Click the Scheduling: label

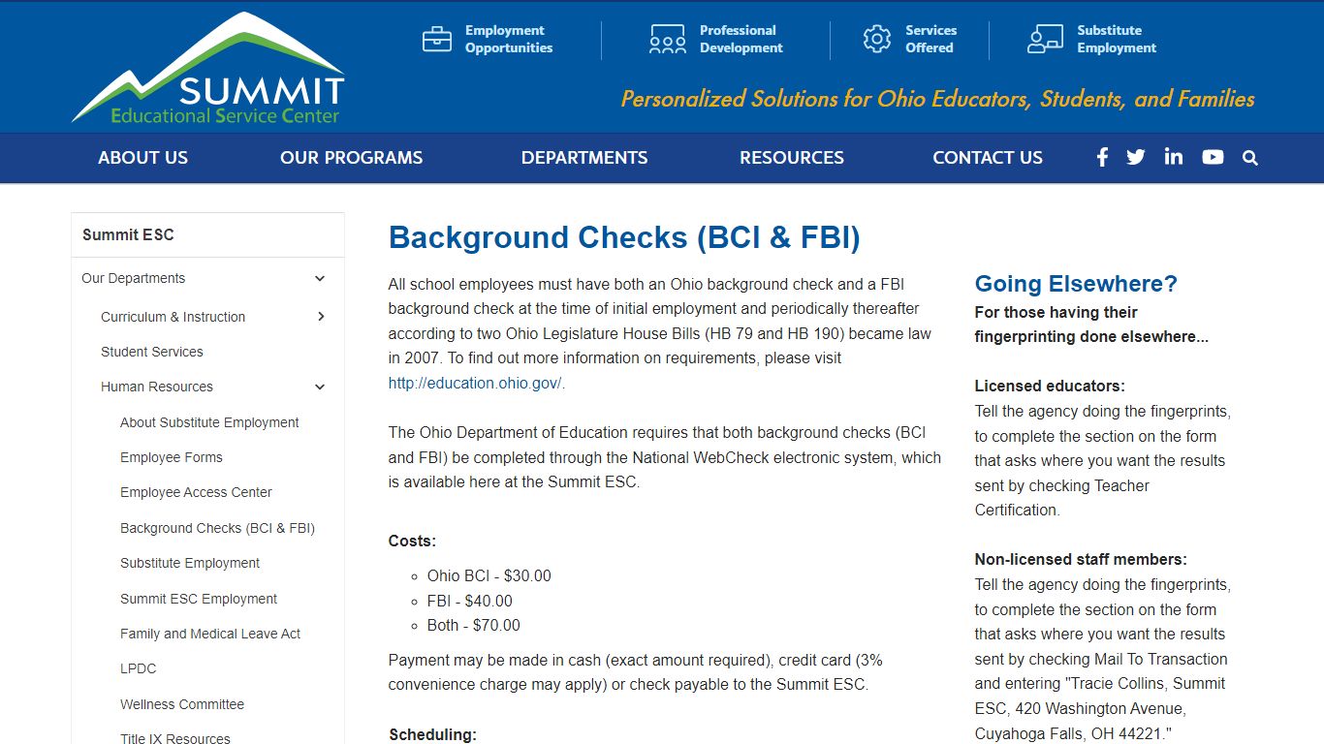click(432, 734)
